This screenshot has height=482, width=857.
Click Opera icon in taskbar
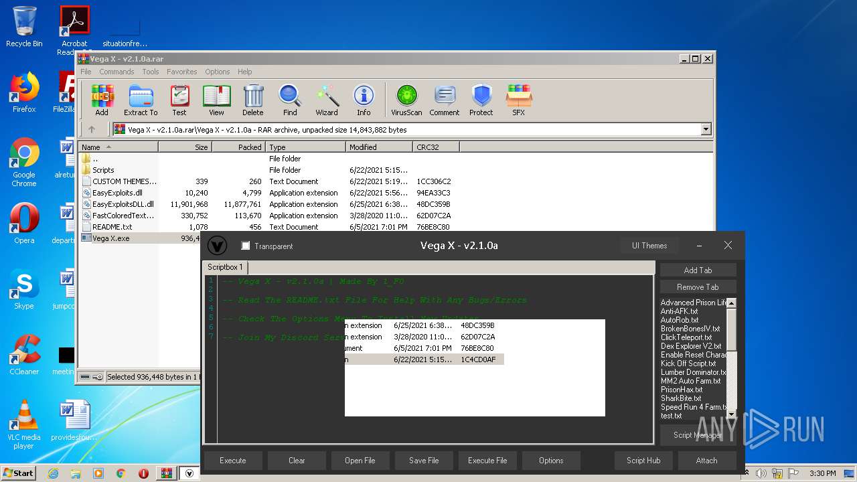[143, 473]
